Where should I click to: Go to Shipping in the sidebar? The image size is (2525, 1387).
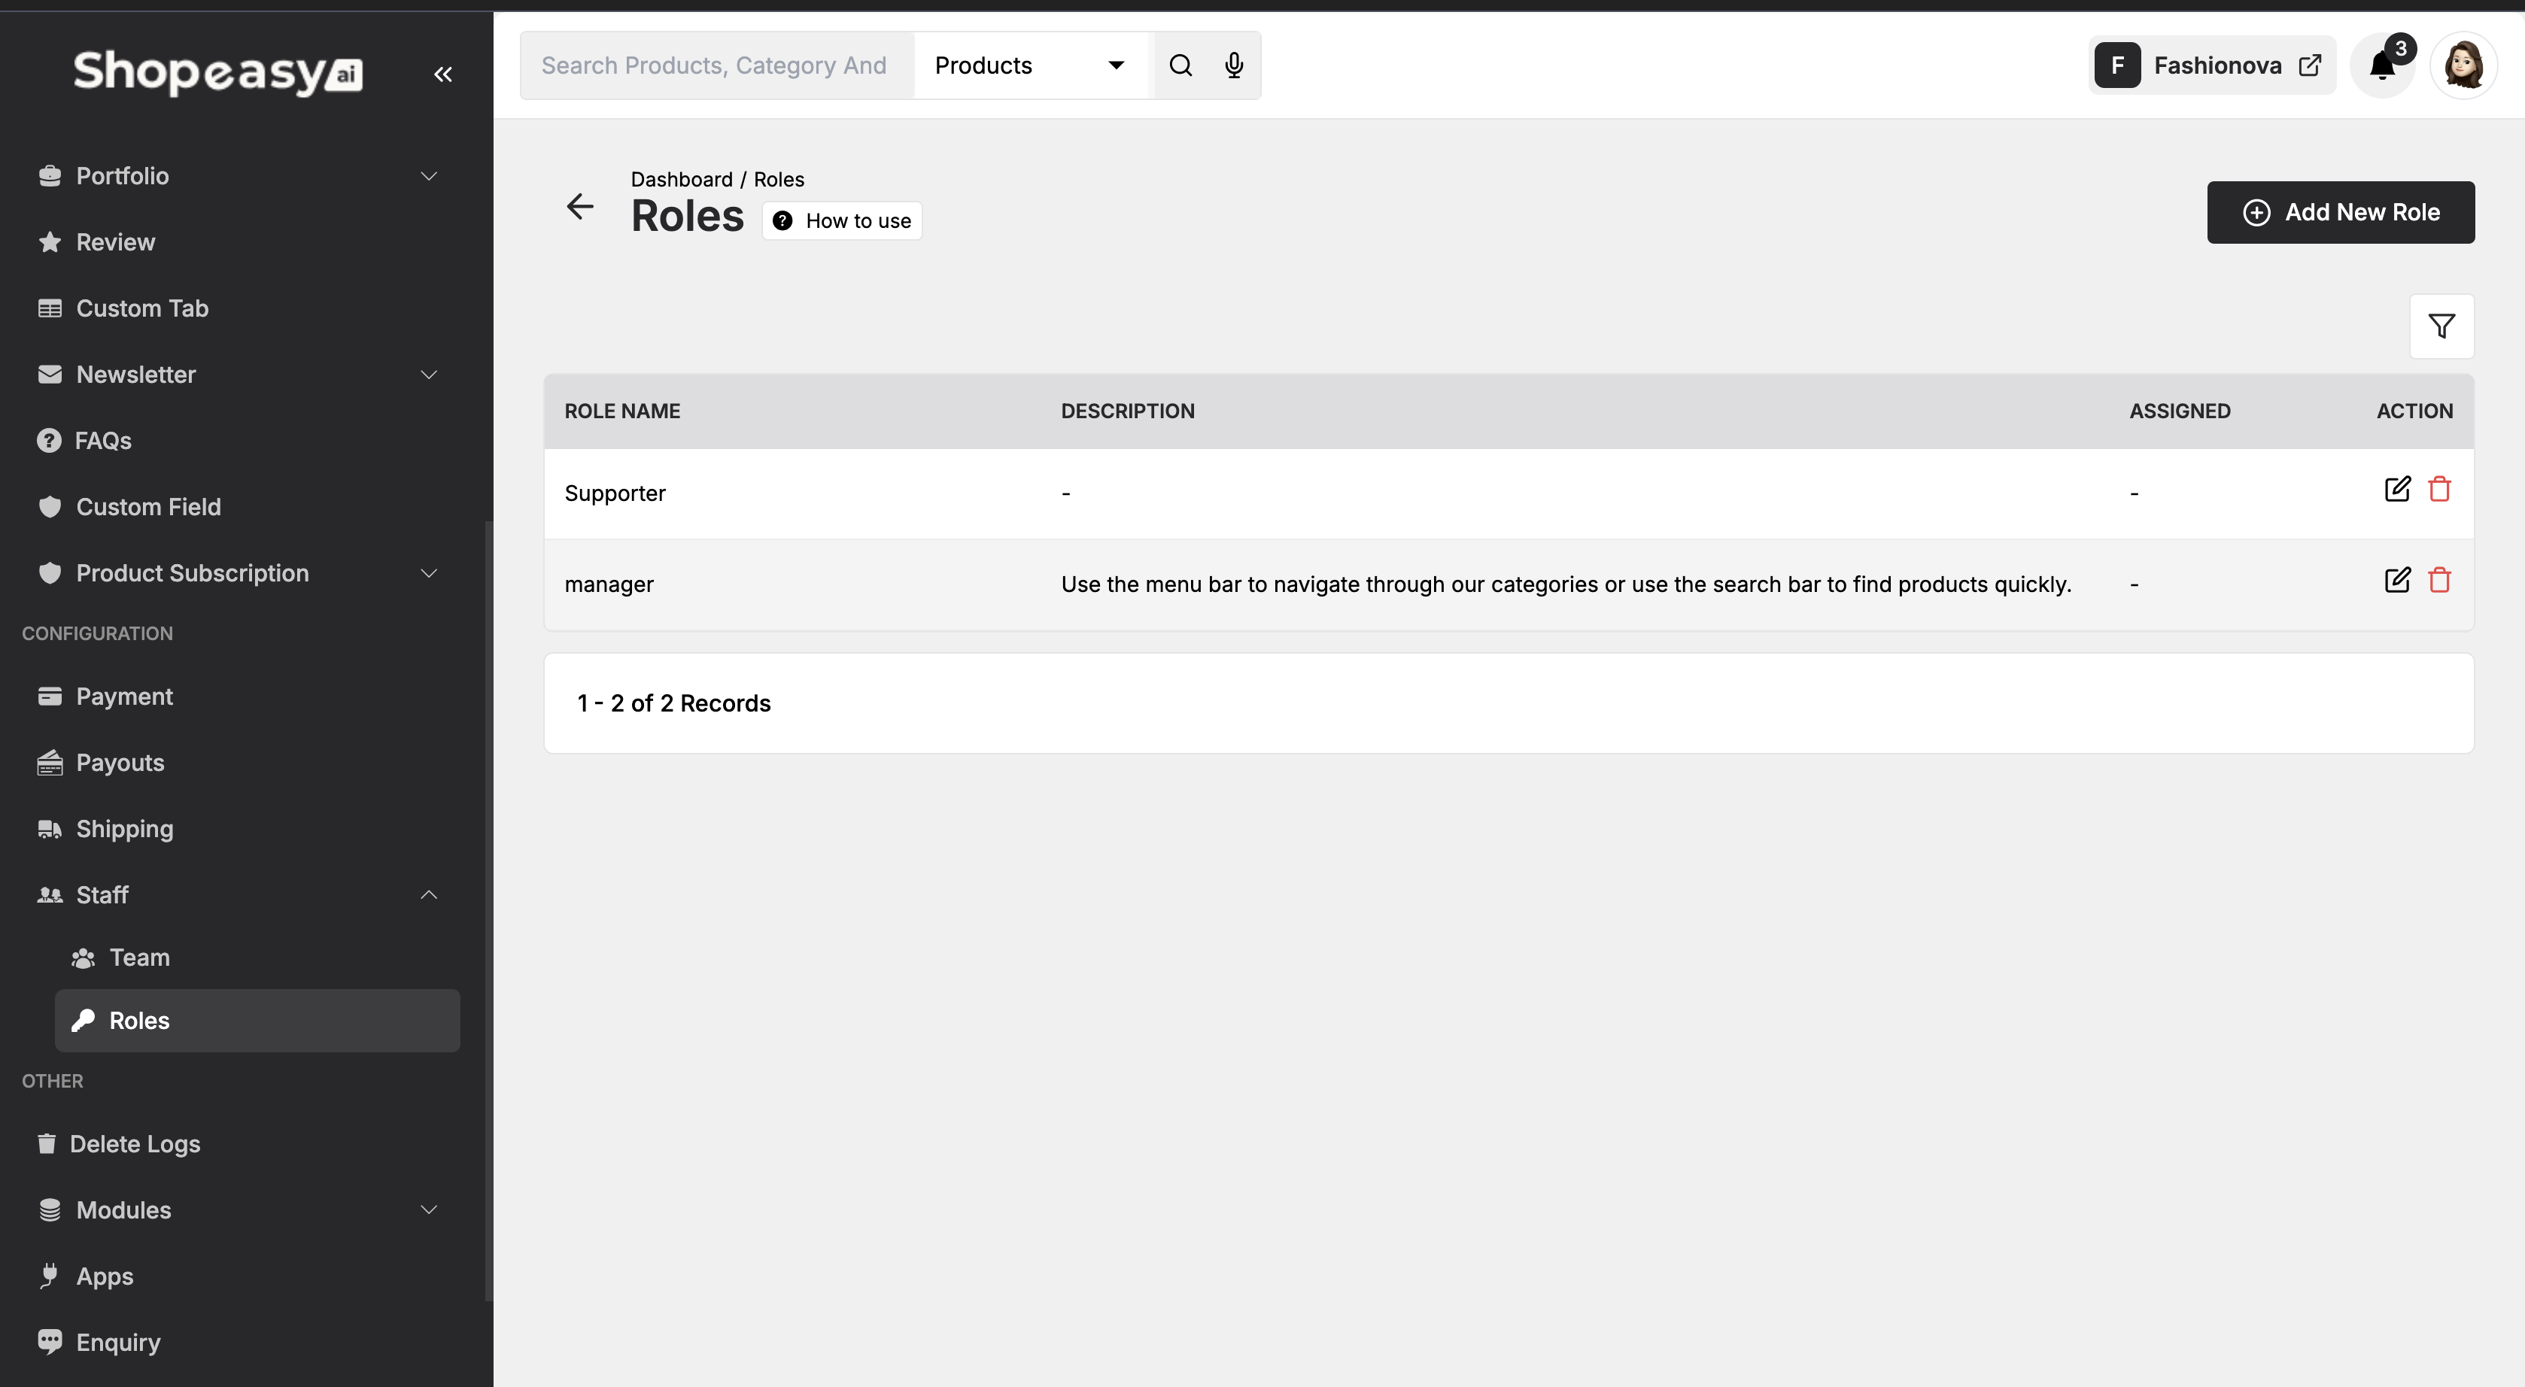[124, 829]
